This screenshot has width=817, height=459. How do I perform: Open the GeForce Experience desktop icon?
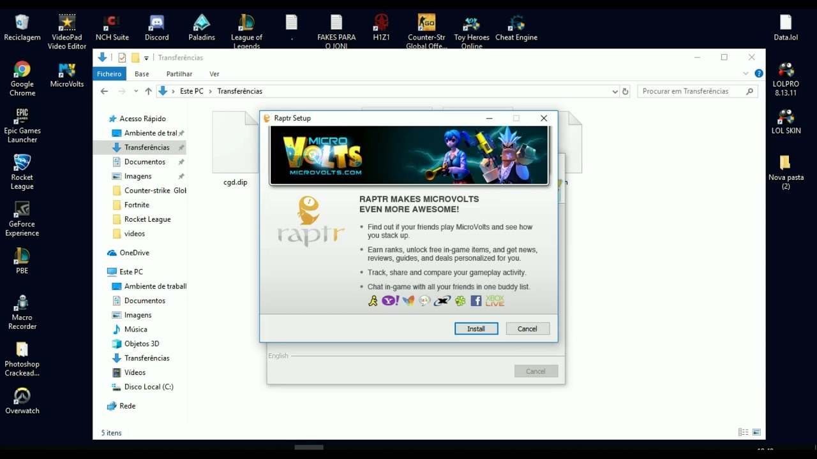pyautogui.click(x=22, y=219)
